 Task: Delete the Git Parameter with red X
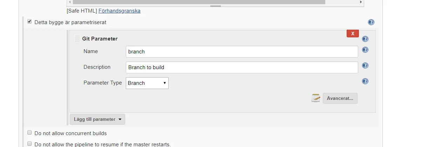(x=353, y=34)
